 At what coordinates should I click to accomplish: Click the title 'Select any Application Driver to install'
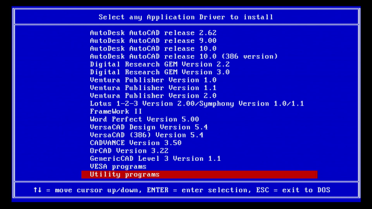186,17
